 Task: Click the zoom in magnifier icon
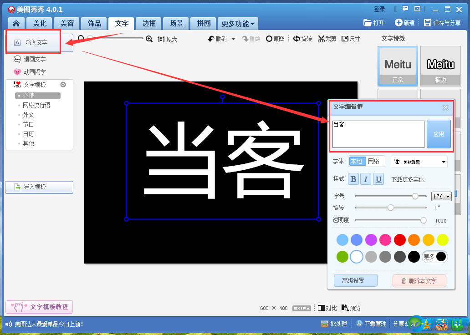click(x=149, y=39)
